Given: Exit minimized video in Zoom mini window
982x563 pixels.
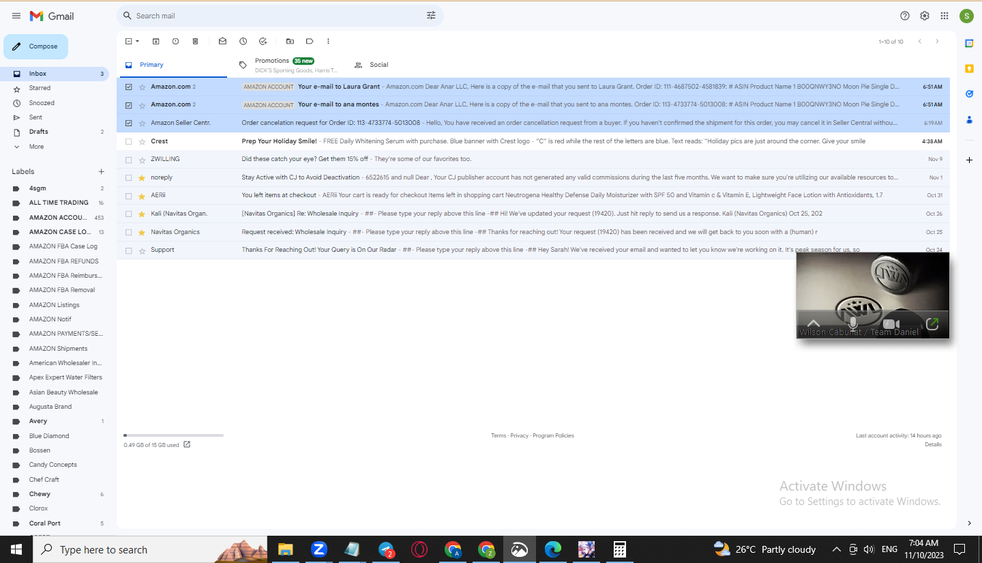Looking at the screenshot, I should tap(932, 324).
